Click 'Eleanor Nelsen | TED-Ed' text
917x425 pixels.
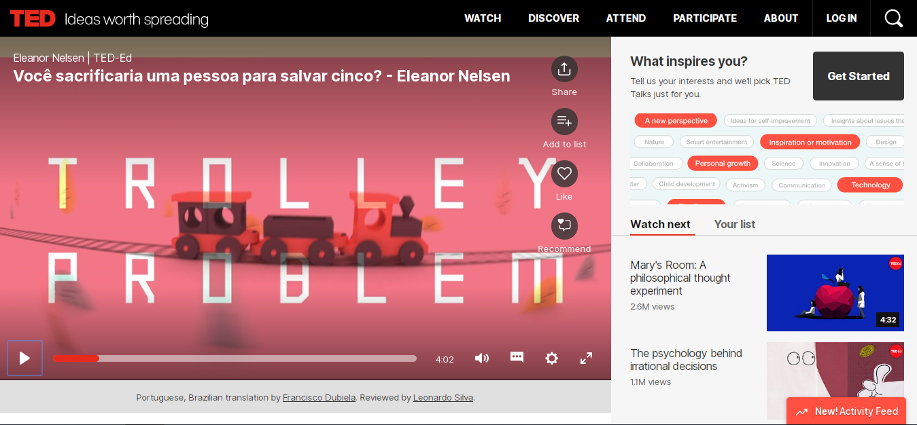73,58
